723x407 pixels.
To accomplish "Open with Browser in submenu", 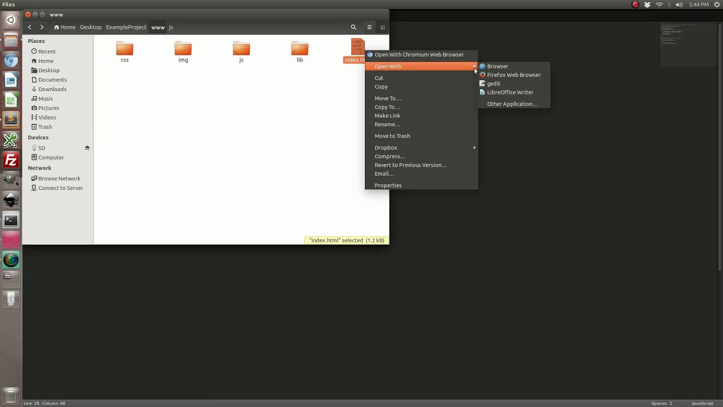I will pos(513,66).
